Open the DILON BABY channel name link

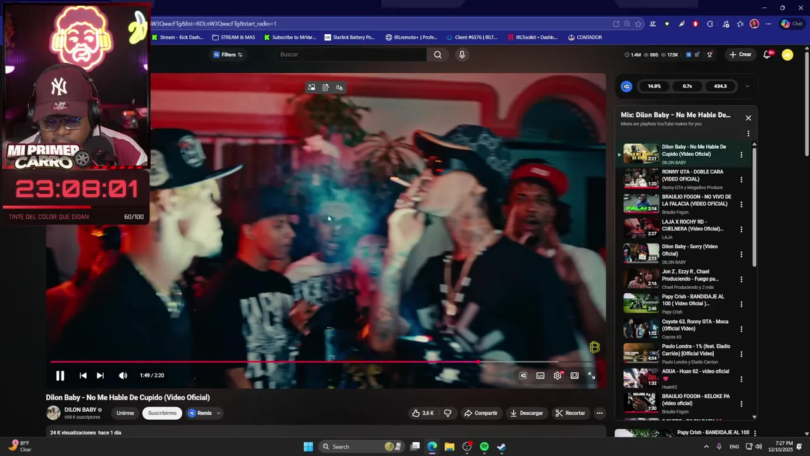[80, 410]
